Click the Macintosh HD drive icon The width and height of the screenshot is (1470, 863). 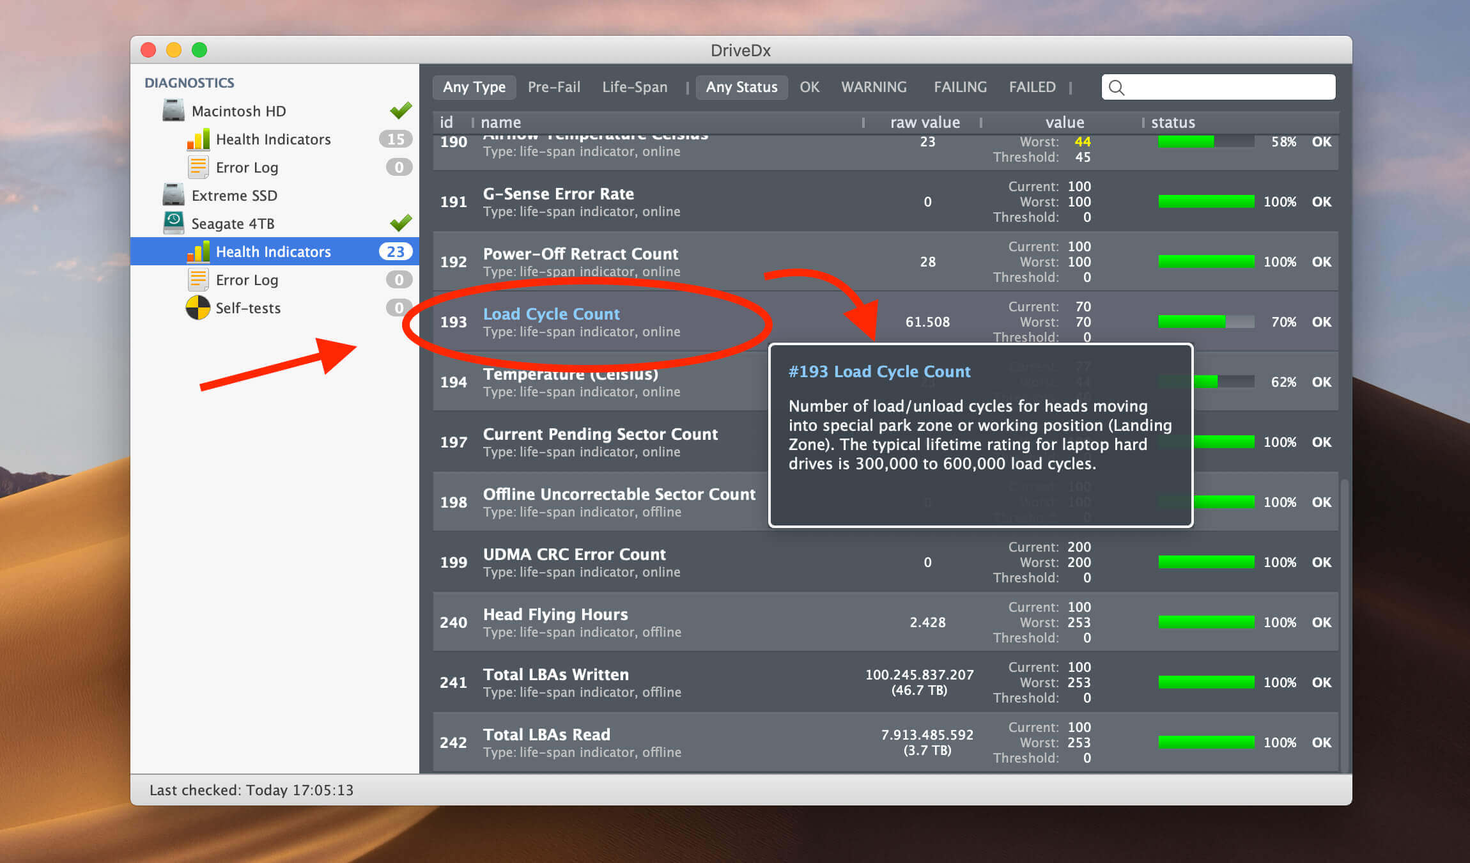click(x=173, y=111)
